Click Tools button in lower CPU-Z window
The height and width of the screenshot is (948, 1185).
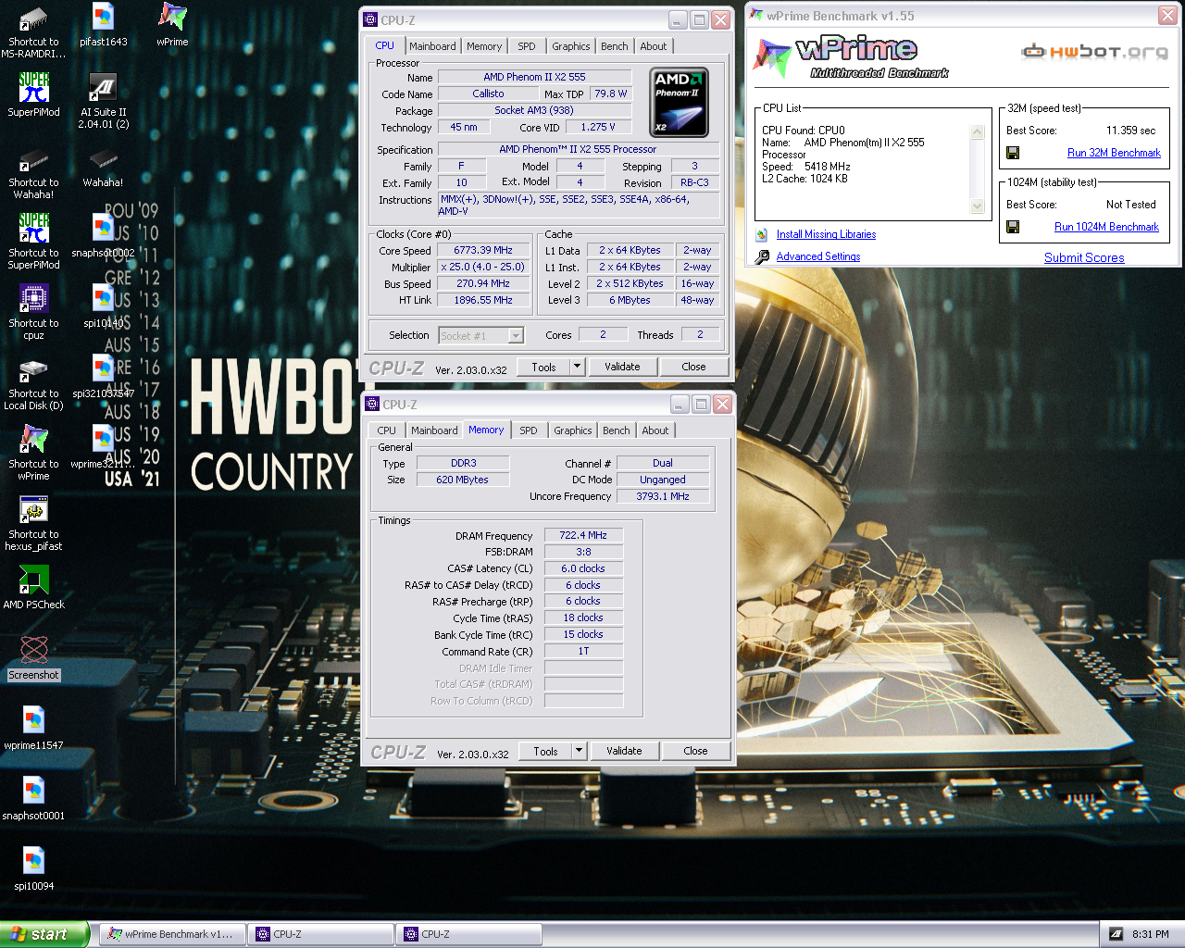point(545,751)
